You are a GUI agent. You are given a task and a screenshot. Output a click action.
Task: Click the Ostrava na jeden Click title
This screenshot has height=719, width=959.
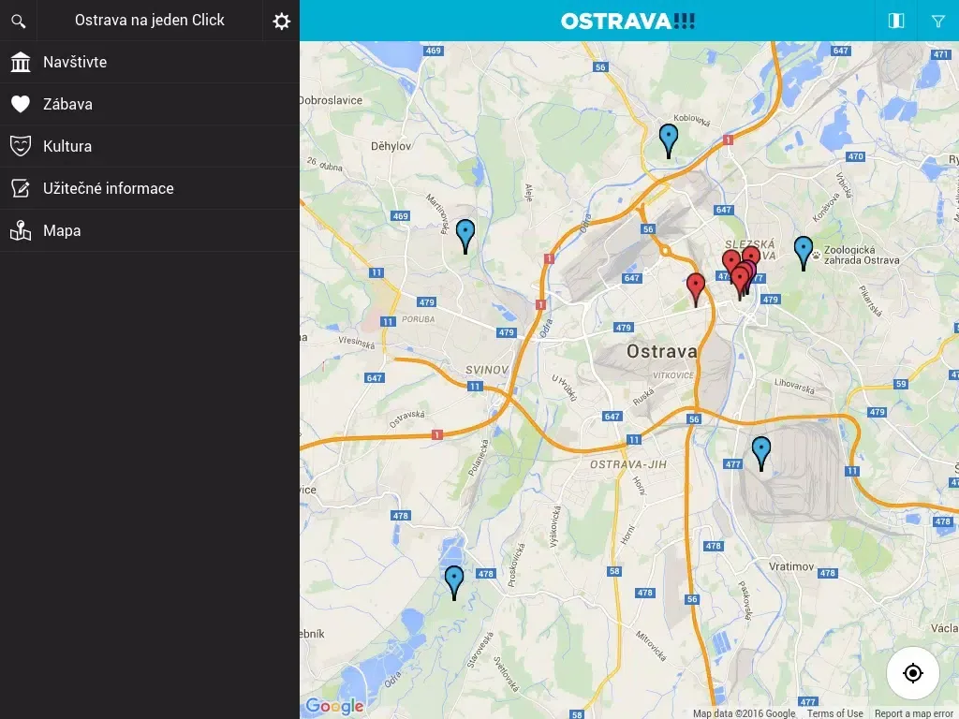pyautogui.click(x=150, y=21)
